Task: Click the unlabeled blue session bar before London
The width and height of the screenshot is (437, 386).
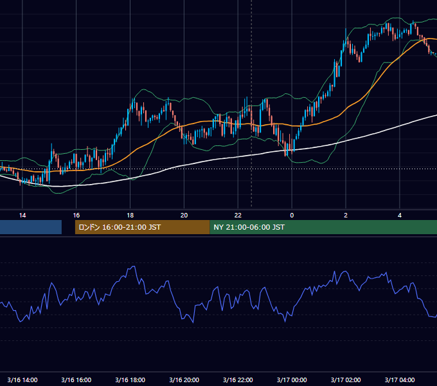Action: [31, 227]
